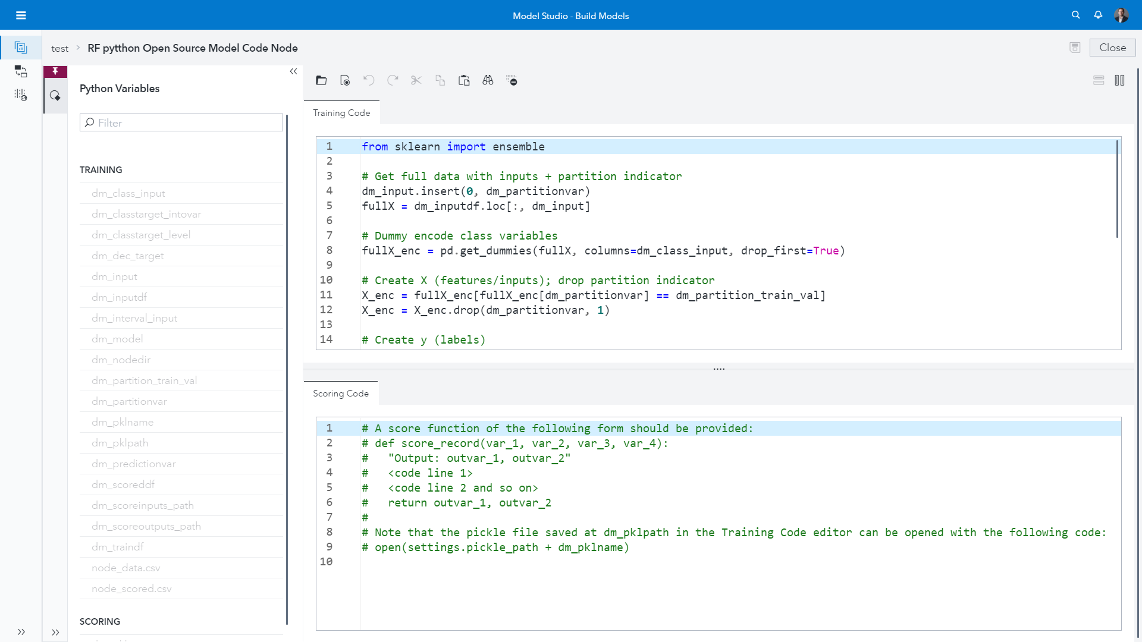Collapse the Python Variables panel
Image resolution: width=1142 pixels, height=642 pixels.
294,71
